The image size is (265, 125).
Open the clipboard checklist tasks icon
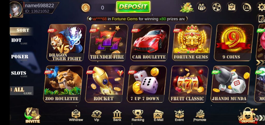(232, 7)
